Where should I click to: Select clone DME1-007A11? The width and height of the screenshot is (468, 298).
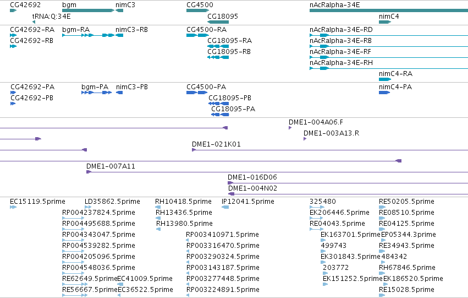click(x=111, y=166)
